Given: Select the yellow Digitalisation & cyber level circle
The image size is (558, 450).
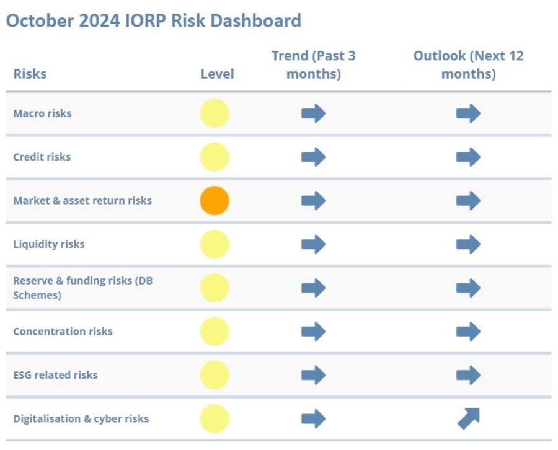Looking at the screenshot, I should [215, 418].
